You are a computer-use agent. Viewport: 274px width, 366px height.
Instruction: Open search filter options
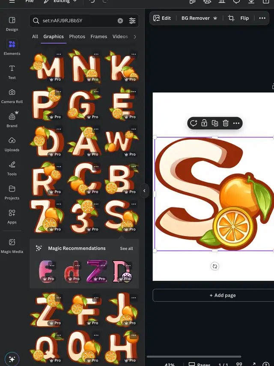pos(132,21)
